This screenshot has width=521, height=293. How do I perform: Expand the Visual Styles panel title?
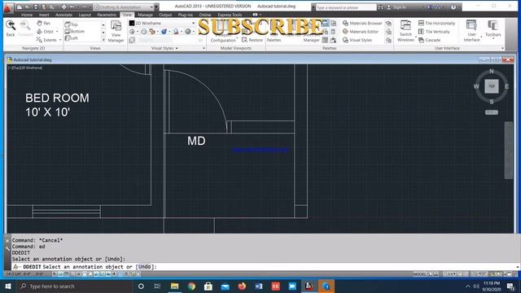[164, 48]
